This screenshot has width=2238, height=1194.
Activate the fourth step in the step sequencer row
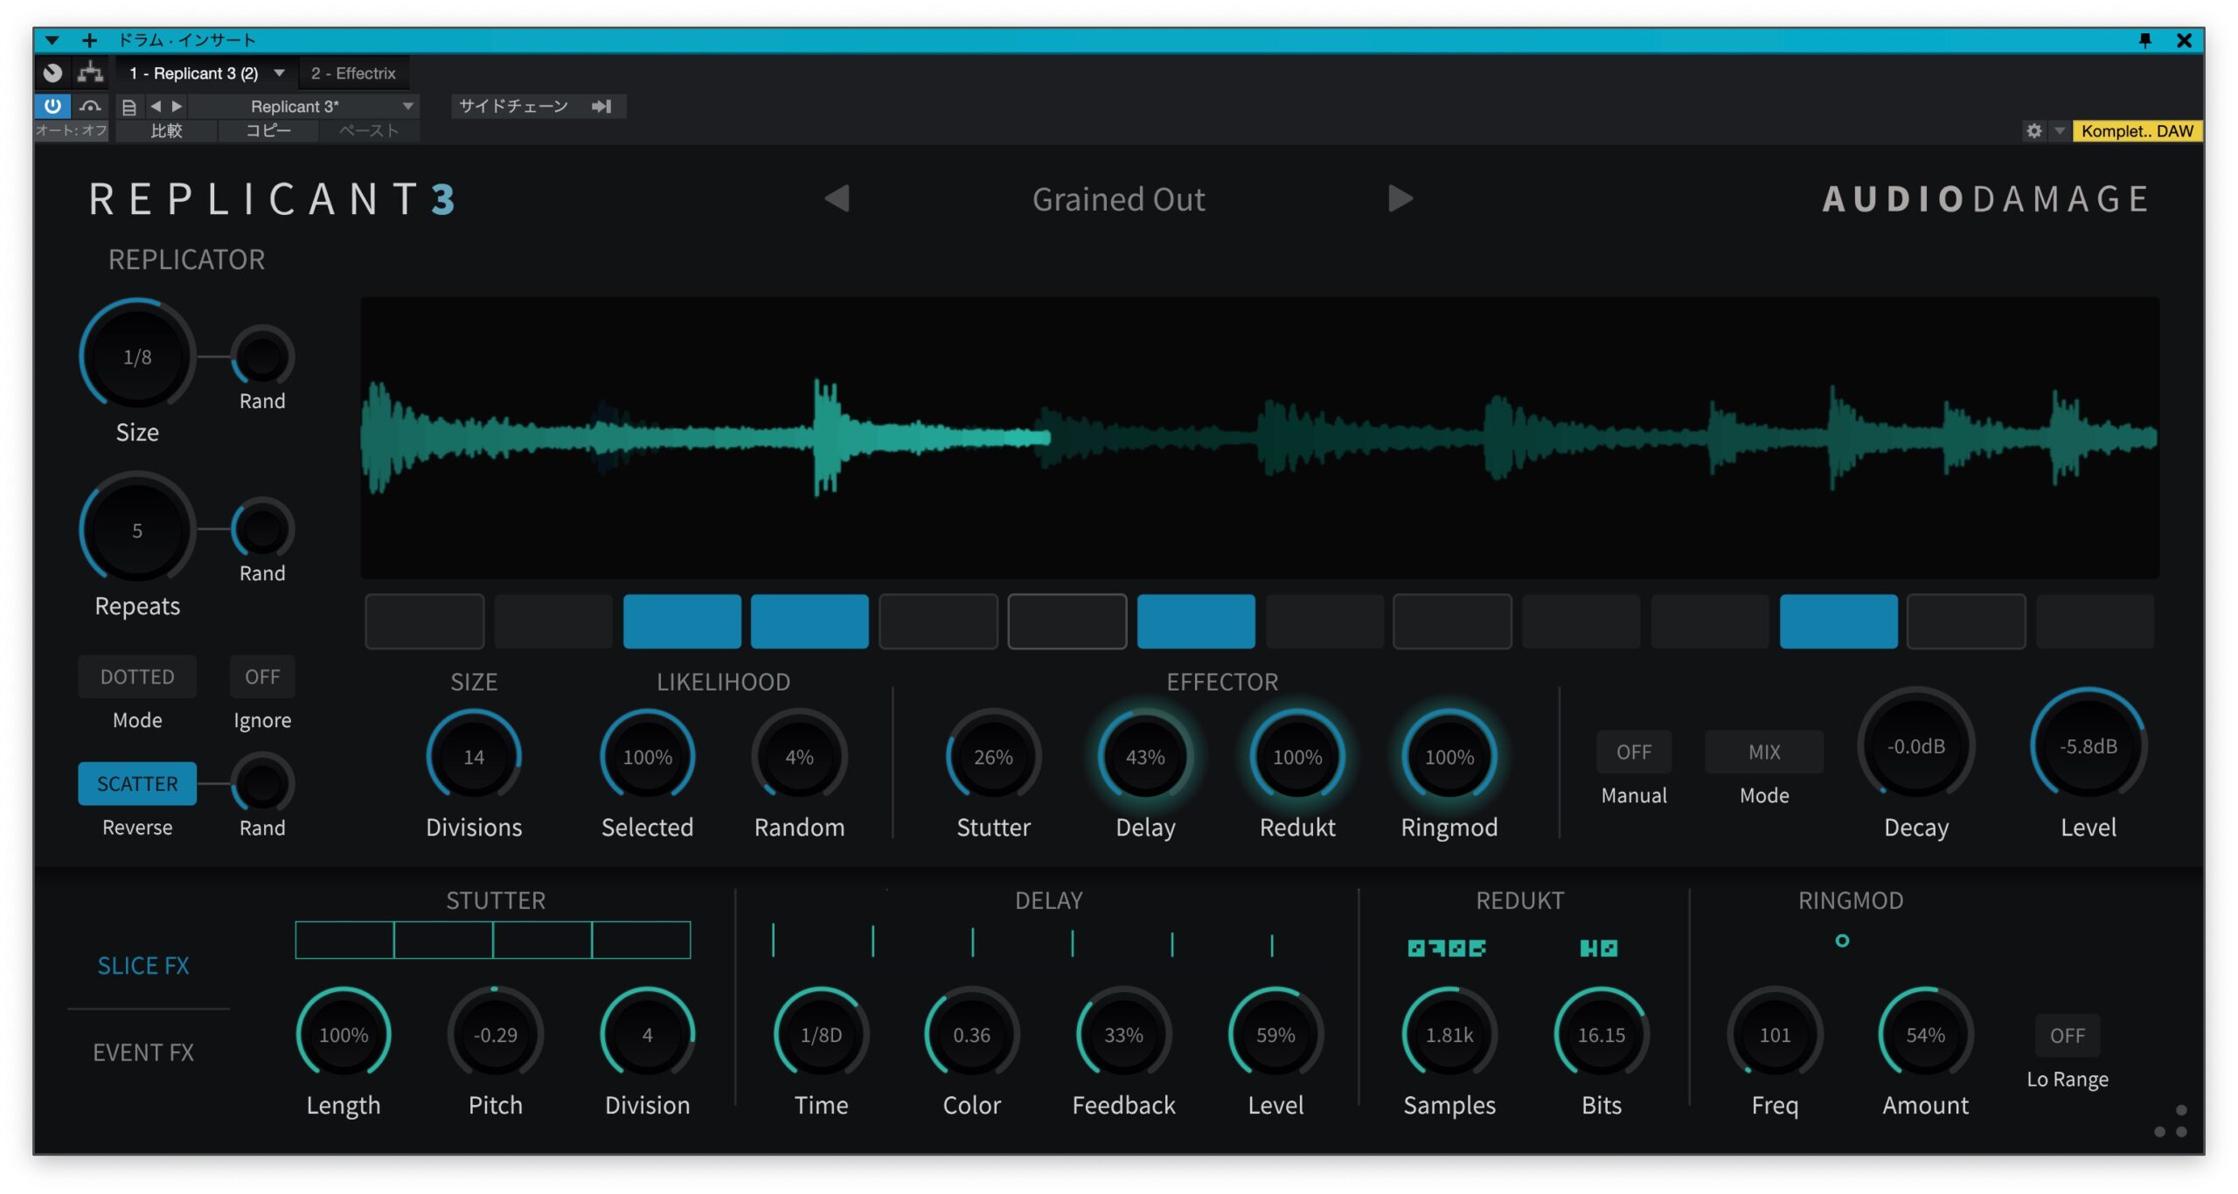809,621
